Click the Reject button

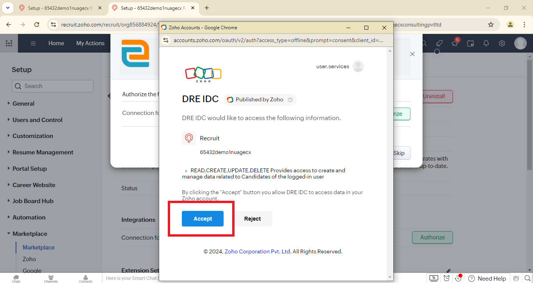click(x=252, y=219)
